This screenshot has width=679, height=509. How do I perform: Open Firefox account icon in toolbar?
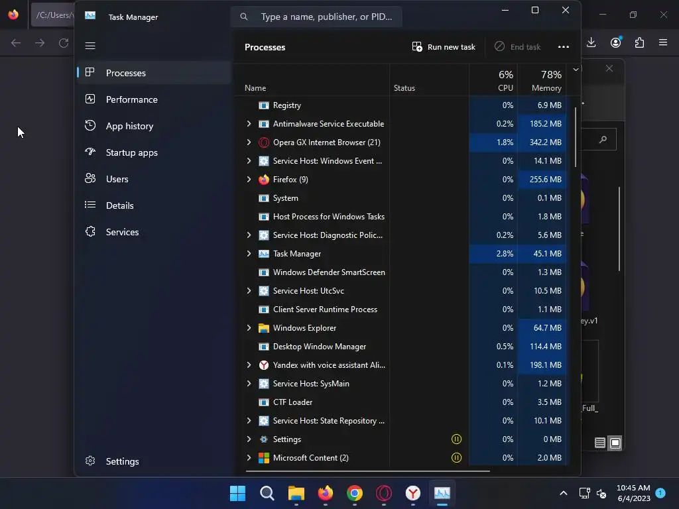615,42
